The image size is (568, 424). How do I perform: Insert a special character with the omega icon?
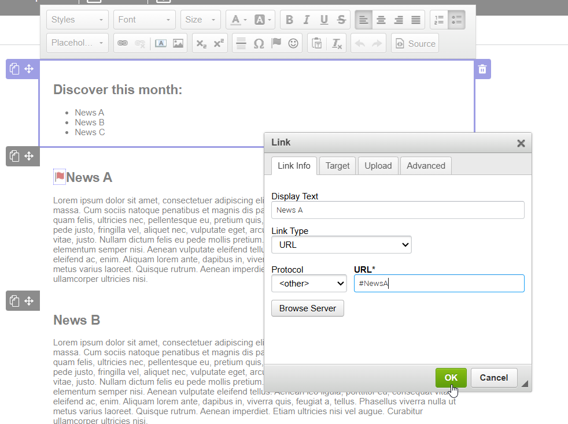[259, 43]
